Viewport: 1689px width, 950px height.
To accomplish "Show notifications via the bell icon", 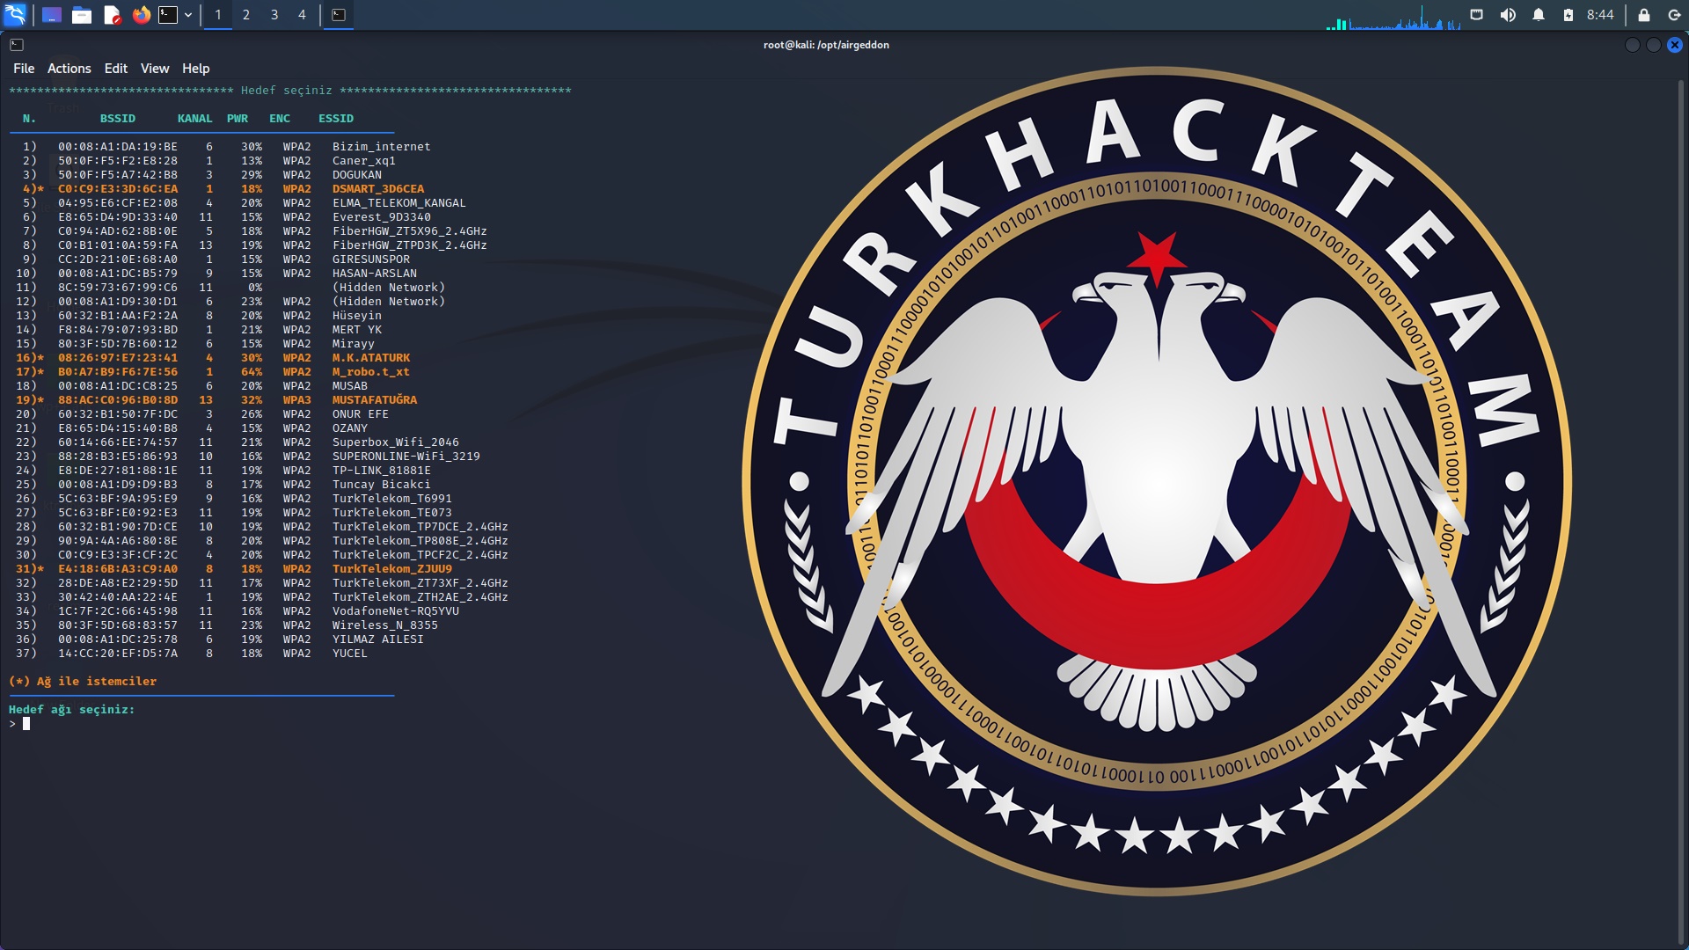I will (x=1539, y=15).
